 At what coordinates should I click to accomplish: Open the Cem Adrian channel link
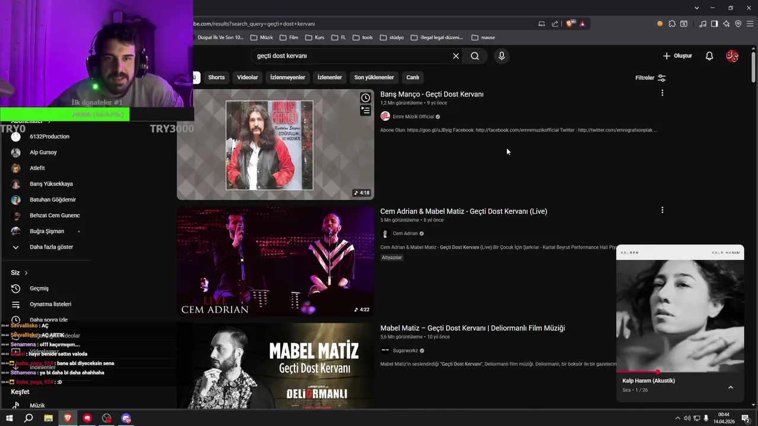(x=405, y=234)
